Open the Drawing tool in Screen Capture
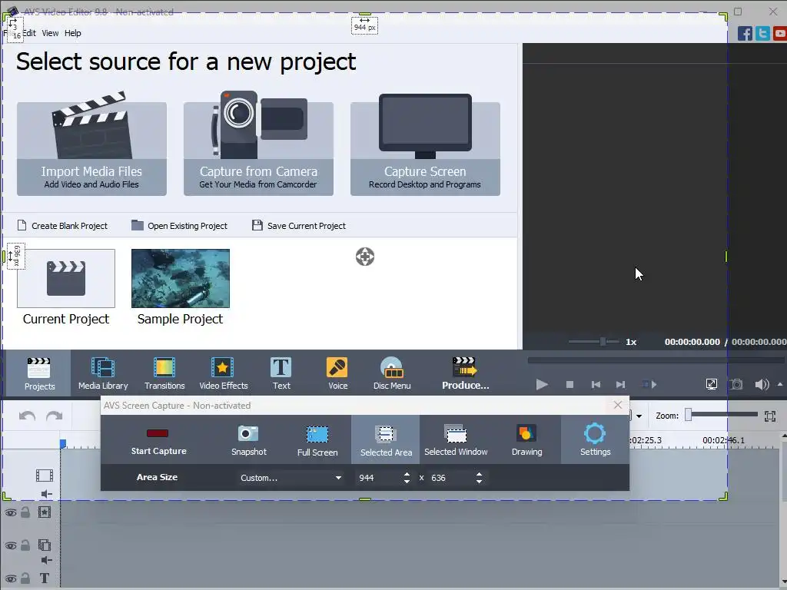 pyautogui.click(x=526, y=440)
